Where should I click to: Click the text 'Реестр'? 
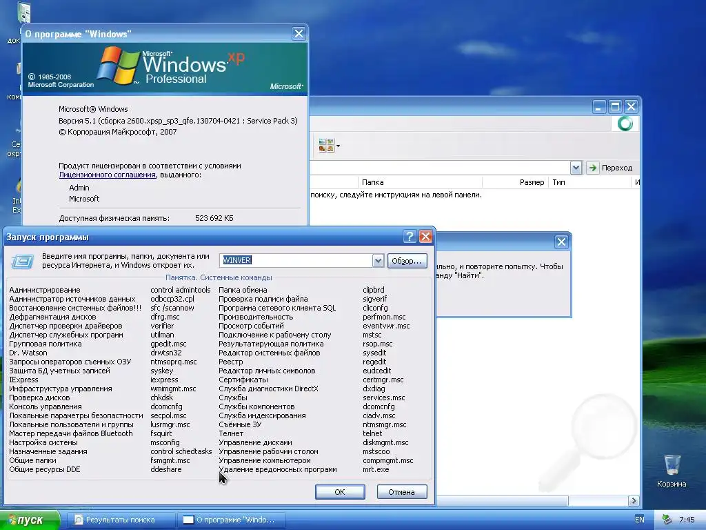point(230,362)
